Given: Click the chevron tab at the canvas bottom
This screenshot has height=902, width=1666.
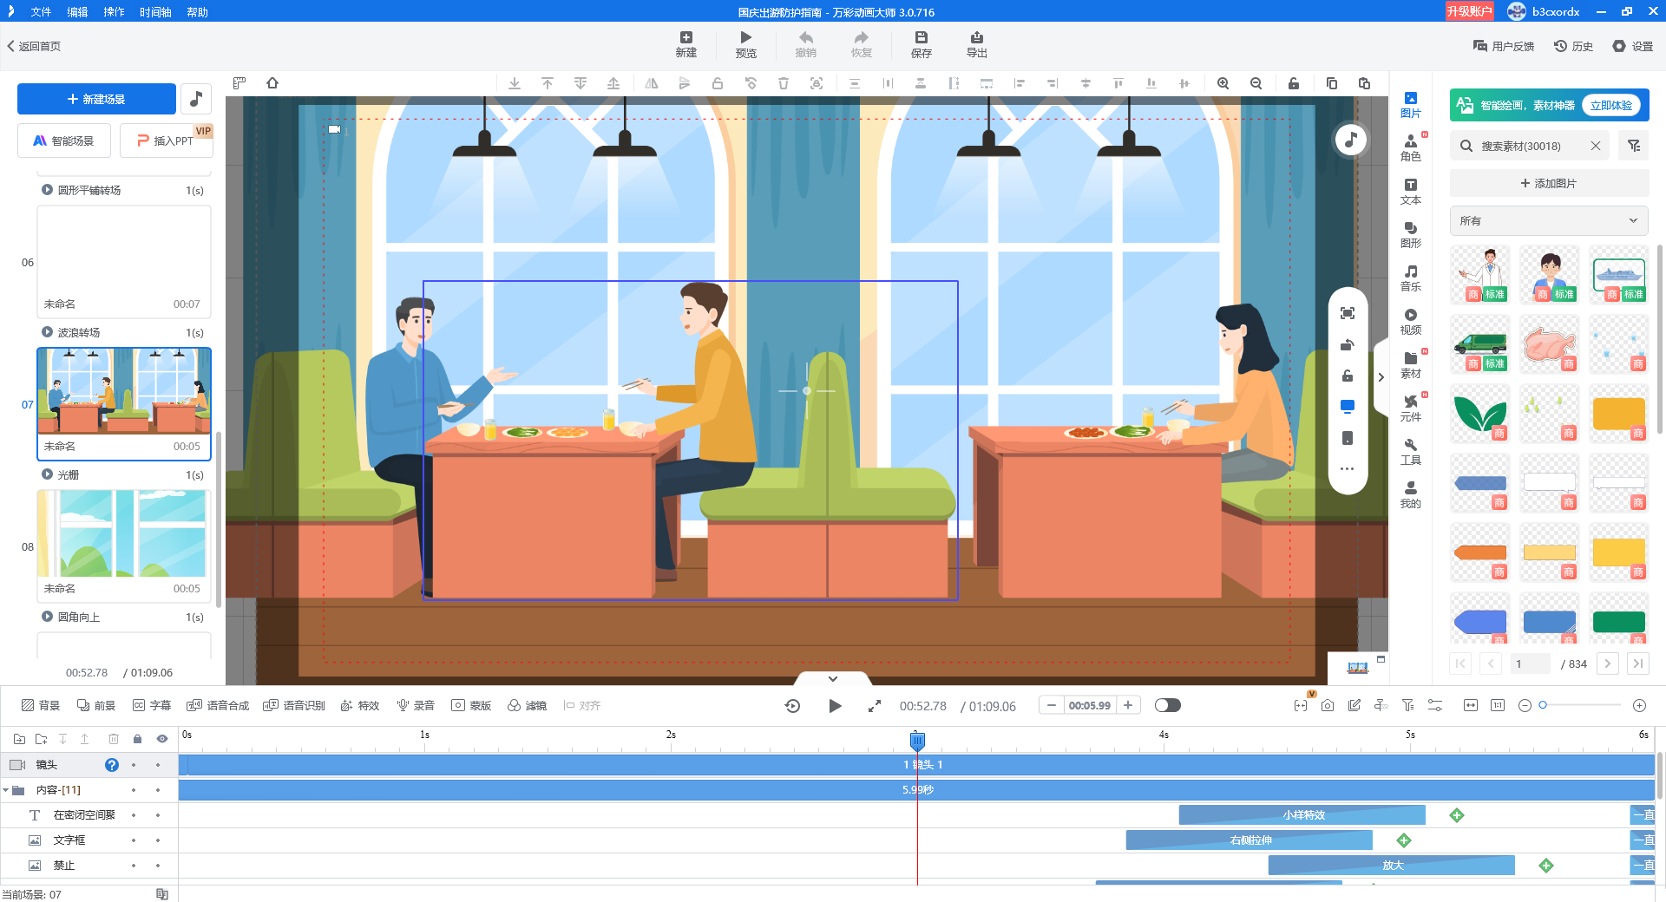Looking at the screenshot, I should (833, 678).
